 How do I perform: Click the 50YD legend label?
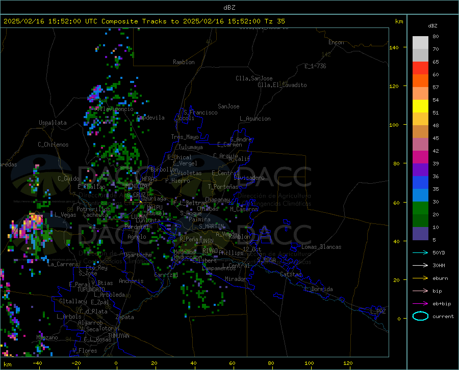pos(439,252)
